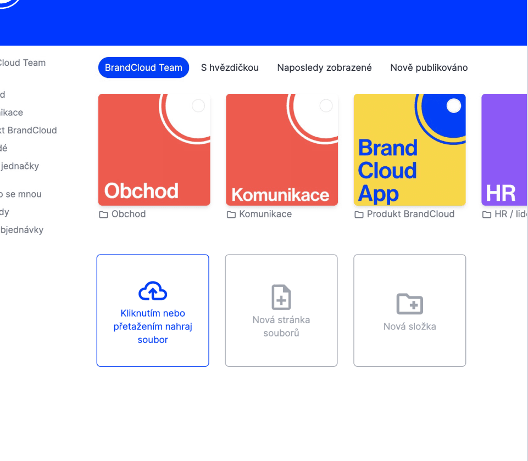Tick the selection circle on the Obchod card
This screenshot has width=528, height=461.
point(198,105)
